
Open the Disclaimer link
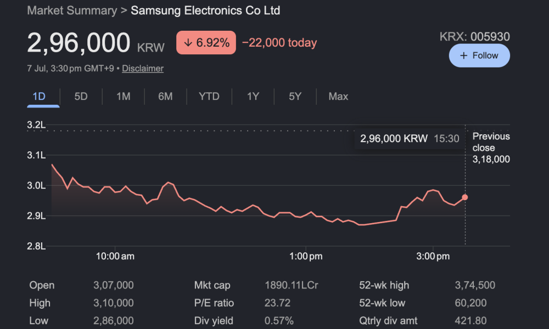(143, 69)
